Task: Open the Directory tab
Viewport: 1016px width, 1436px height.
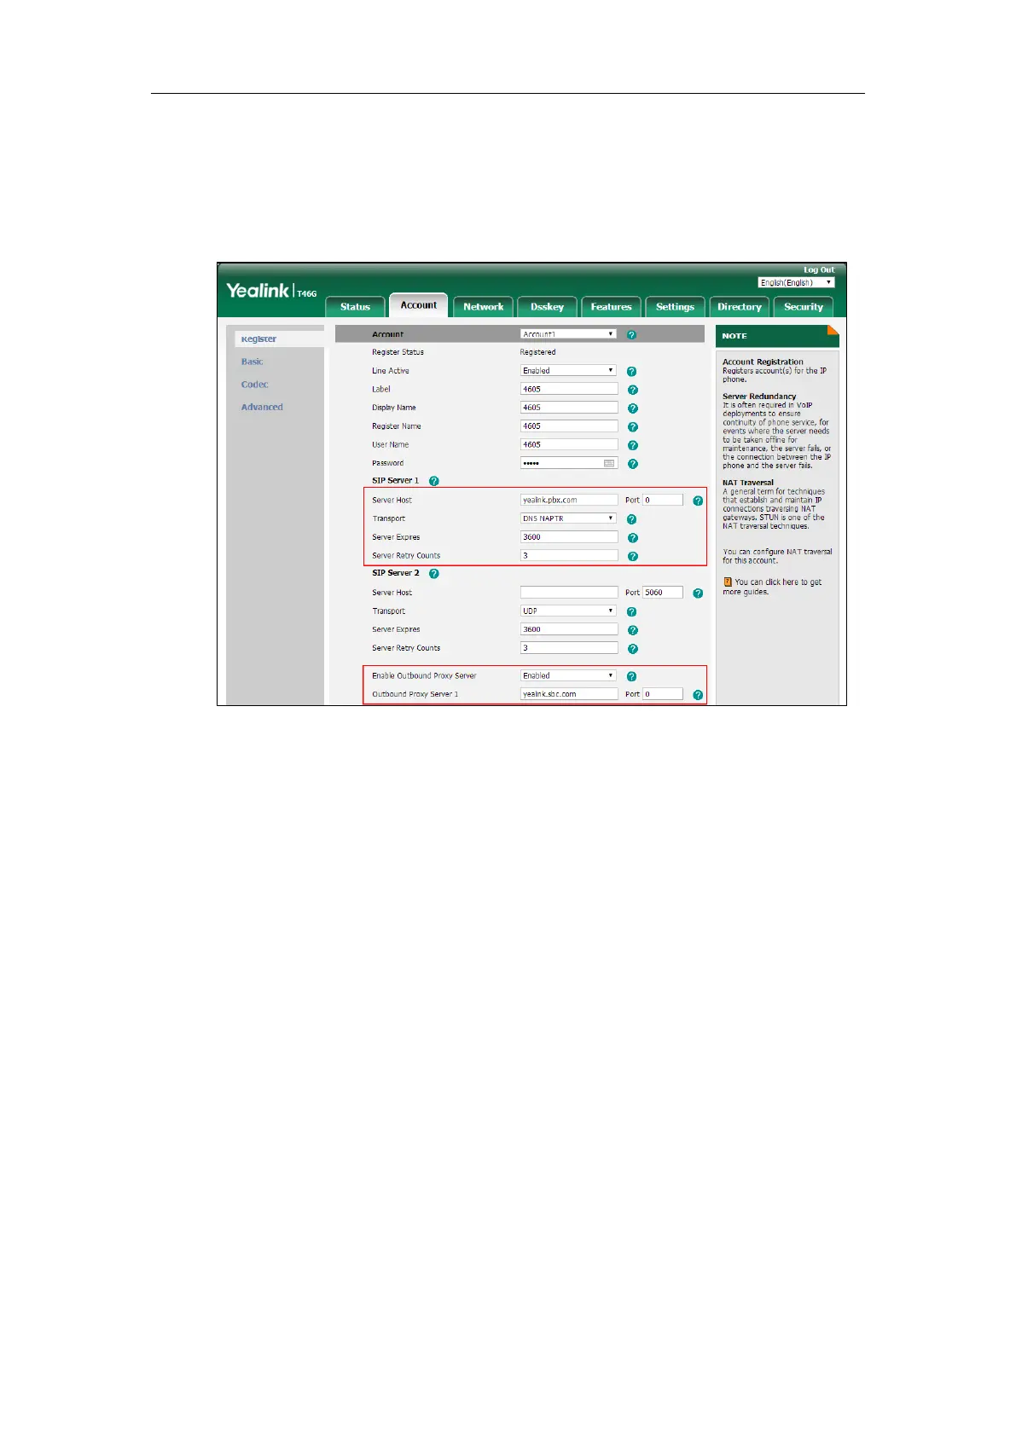Action: click(739, 307)
